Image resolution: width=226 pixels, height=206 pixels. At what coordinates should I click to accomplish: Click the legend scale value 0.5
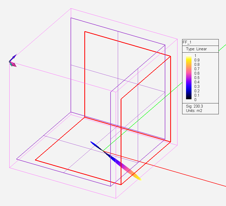197,78
